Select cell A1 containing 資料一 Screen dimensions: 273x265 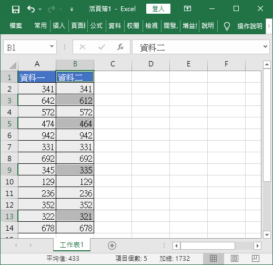click(37, 77)
